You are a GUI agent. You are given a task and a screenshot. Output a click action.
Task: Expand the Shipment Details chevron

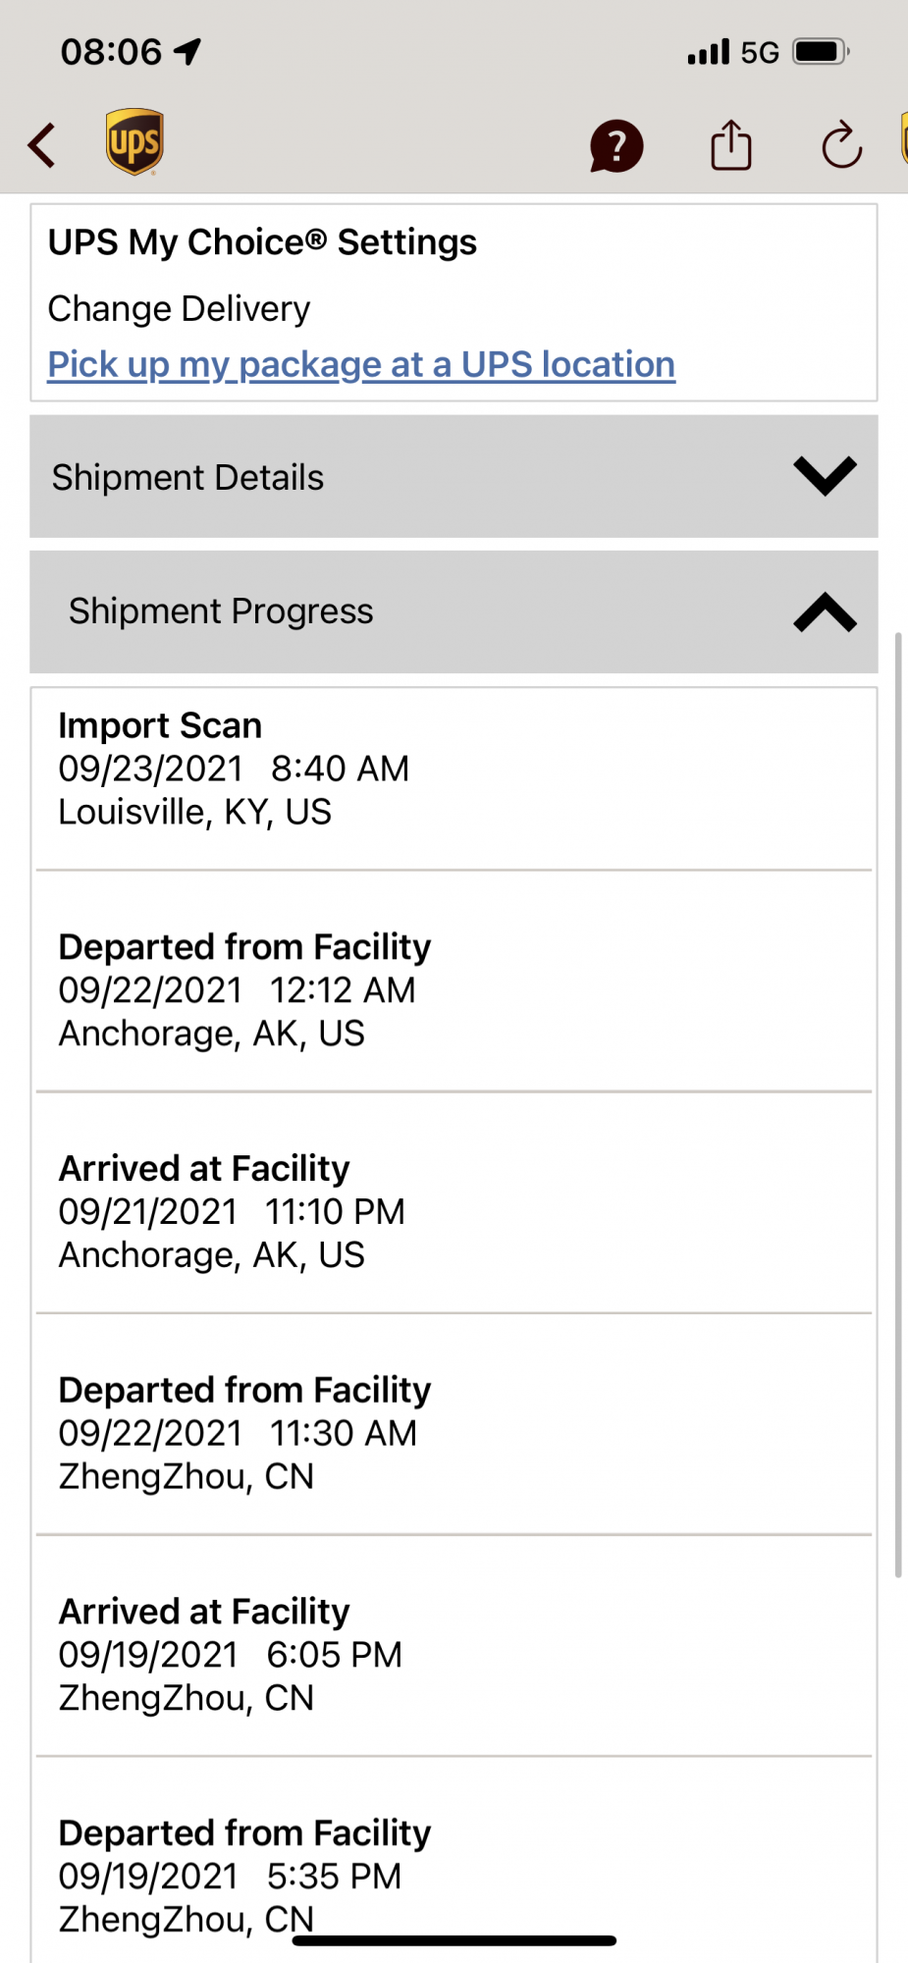tap(825, 476)
